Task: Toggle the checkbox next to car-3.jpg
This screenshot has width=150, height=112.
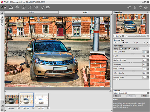Action: [x=18, y=108]
